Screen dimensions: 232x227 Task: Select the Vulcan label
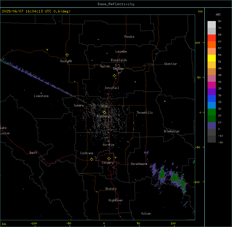(x=146, y=214)
